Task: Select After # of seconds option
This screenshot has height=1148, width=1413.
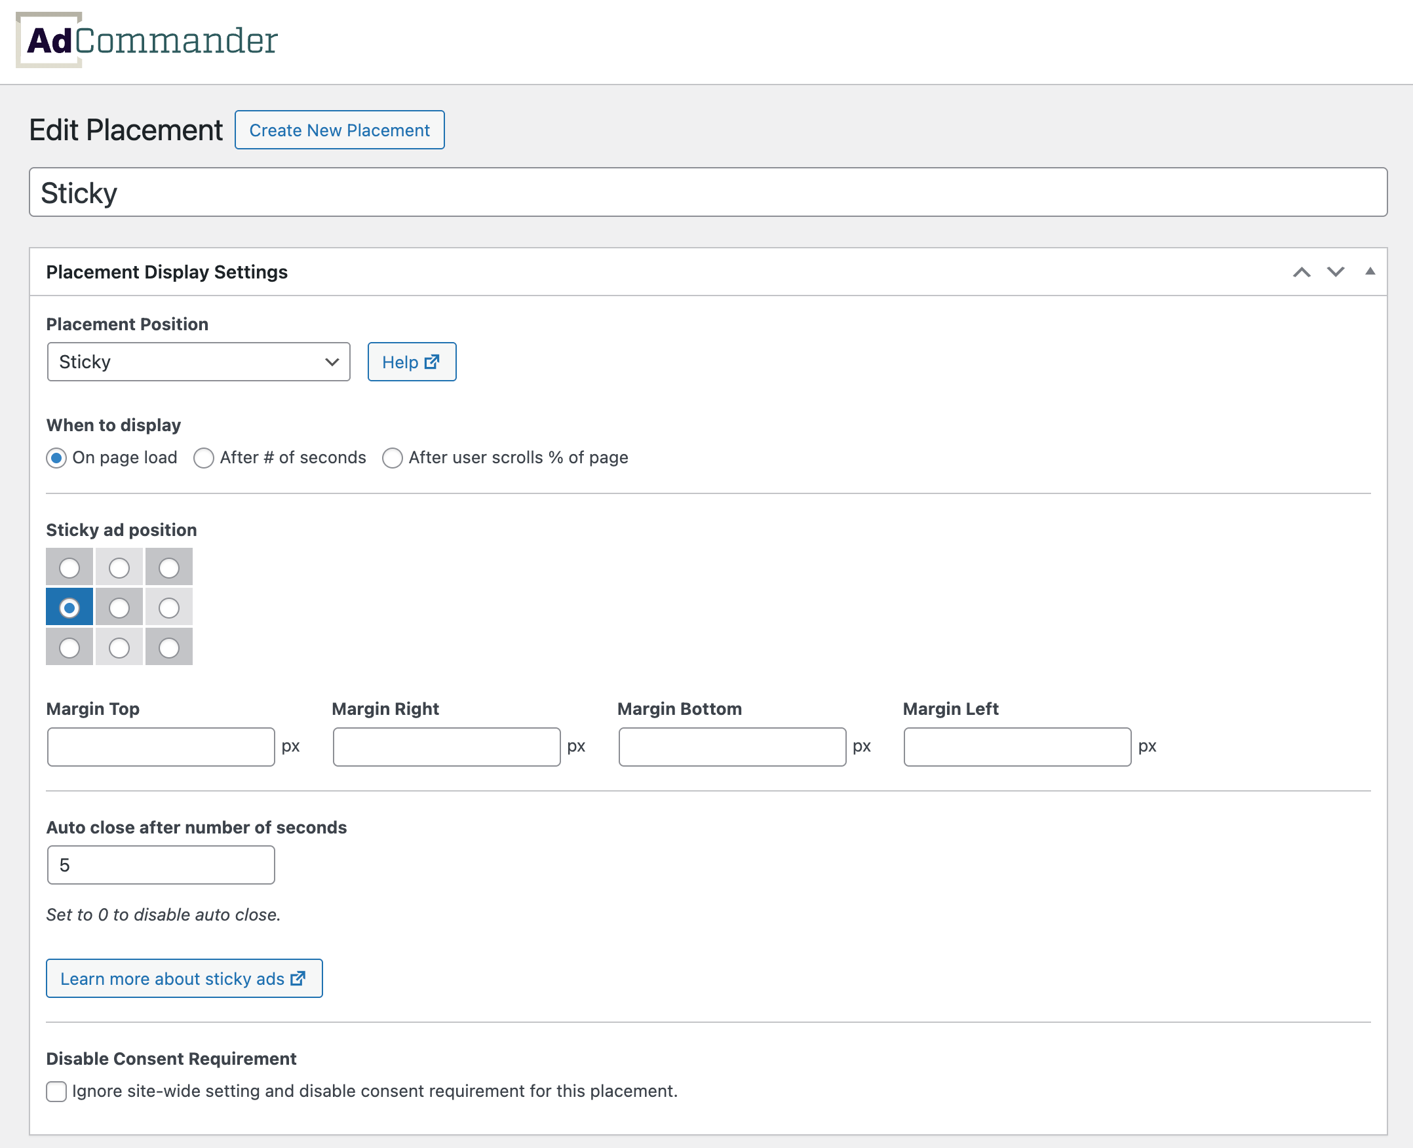Action: point(204,457)
